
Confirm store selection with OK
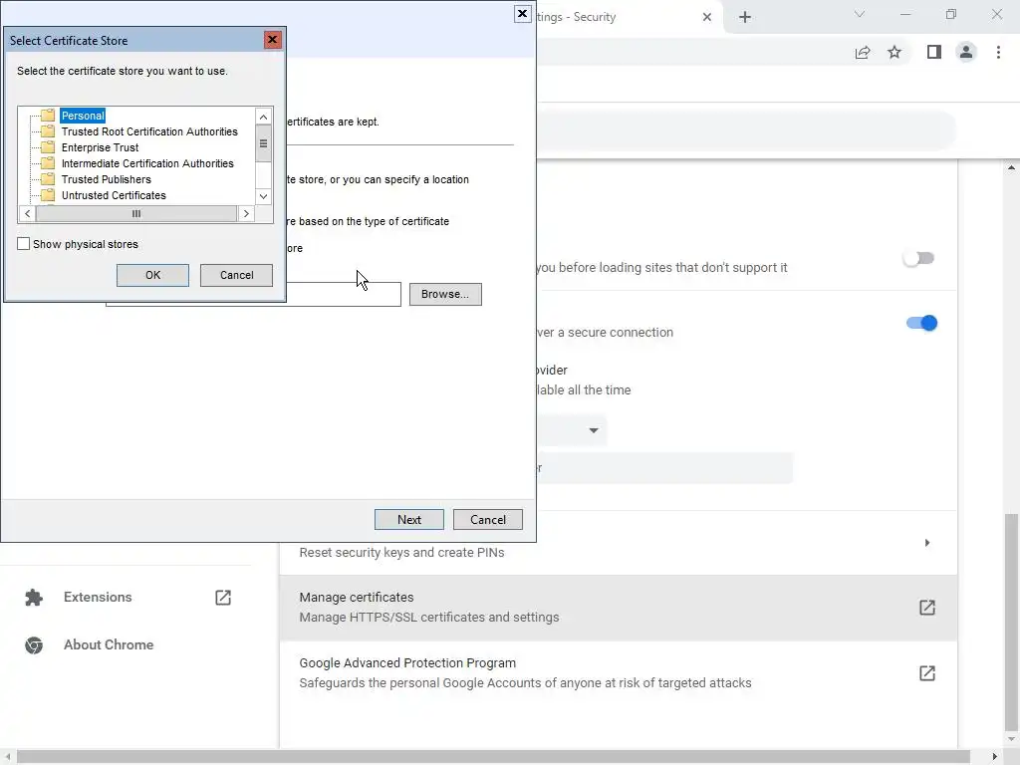(152, 275)
